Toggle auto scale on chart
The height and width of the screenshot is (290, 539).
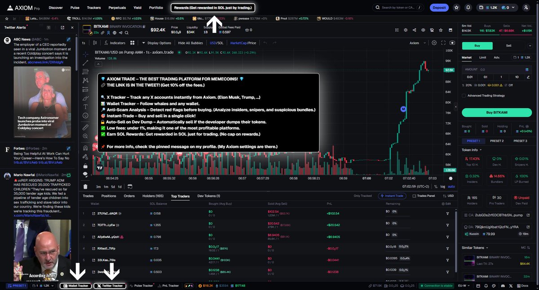tap(451, 186)
